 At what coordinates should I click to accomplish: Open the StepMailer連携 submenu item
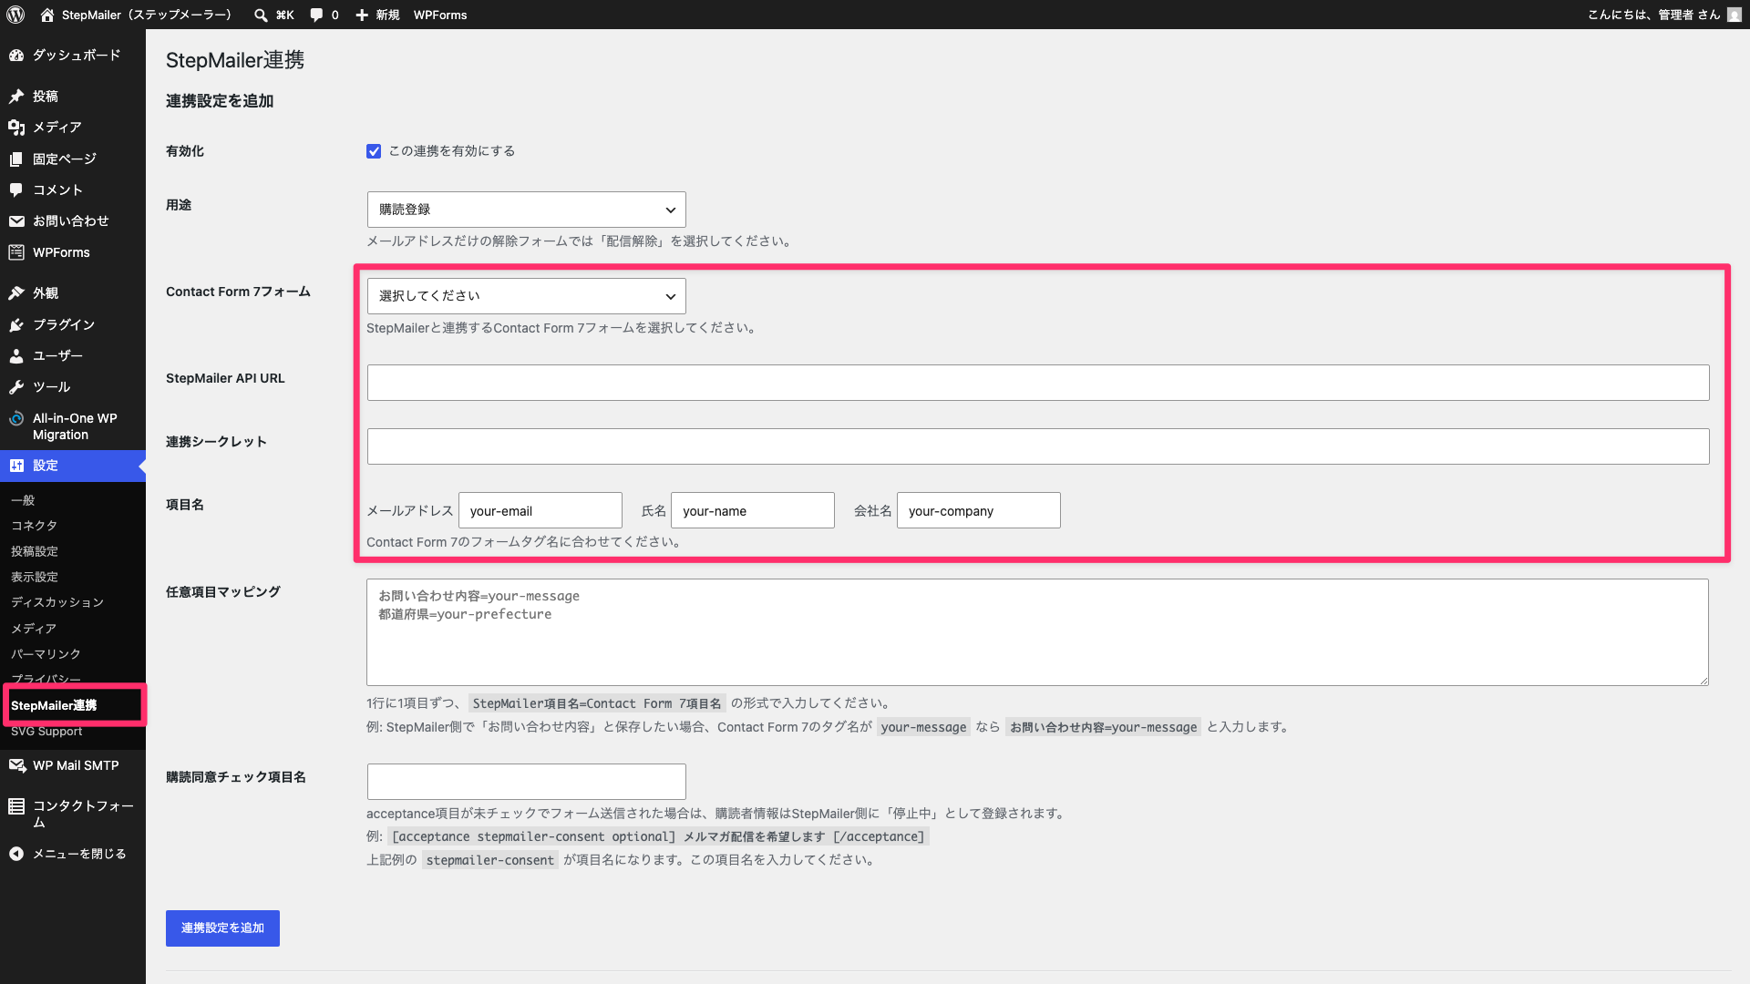(54, 705)
